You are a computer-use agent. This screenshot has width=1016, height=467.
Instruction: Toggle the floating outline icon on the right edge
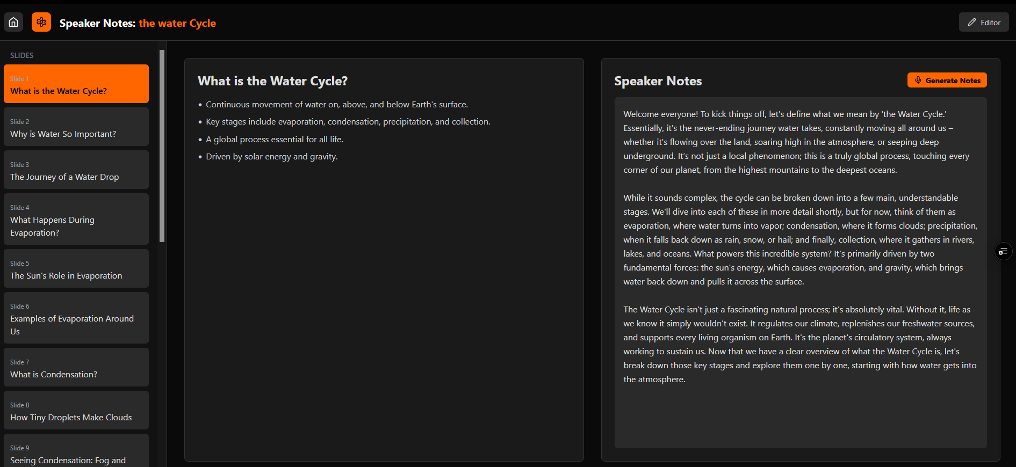(1003, 251)
